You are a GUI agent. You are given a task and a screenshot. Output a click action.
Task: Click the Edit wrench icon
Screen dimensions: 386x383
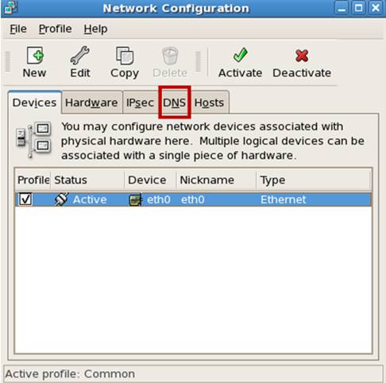point(79,55)
